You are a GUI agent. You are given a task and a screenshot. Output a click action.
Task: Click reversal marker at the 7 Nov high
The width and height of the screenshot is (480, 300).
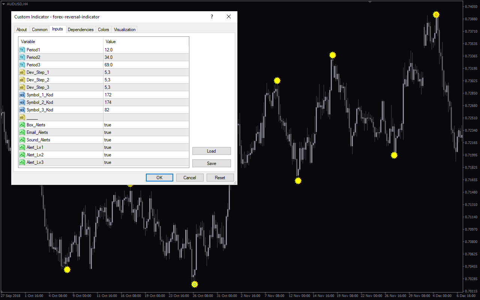point(277,80)
